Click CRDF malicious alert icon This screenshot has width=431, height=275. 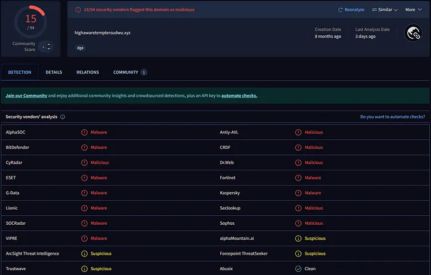[x=298, y=148]
